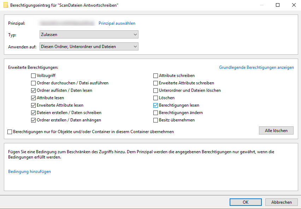The width and height of the screenshot is (301, 209).
Task: Uncheck Dateien erstellen / Daten schreiben
Action: point(34,113)
